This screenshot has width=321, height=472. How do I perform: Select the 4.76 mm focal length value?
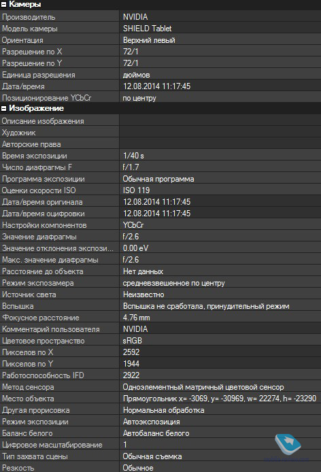137,318
